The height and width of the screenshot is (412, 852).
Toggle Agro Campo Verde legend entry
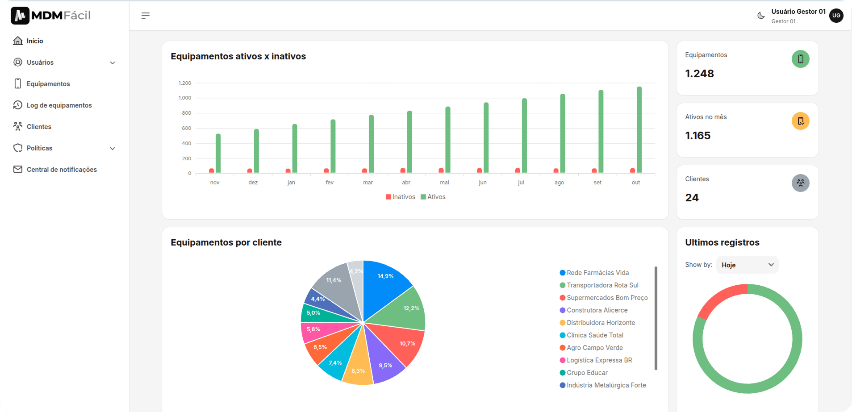click(591, 348)
